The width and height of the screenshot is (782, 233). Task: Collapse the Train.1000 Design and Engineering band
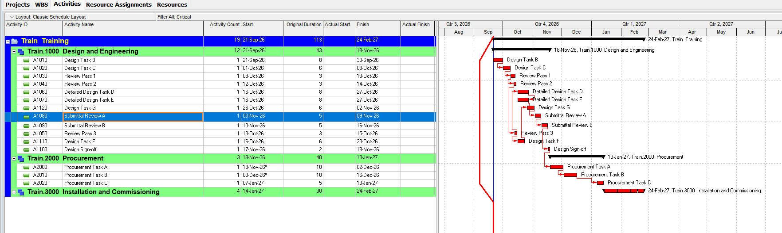14,51
